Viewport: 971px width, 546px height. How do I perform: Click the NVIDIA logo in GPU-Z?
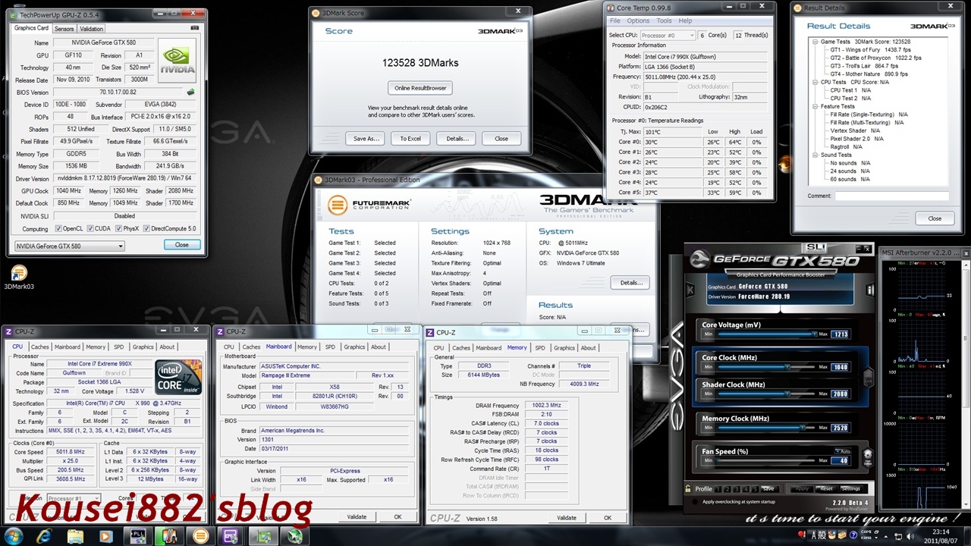(176, 61)
